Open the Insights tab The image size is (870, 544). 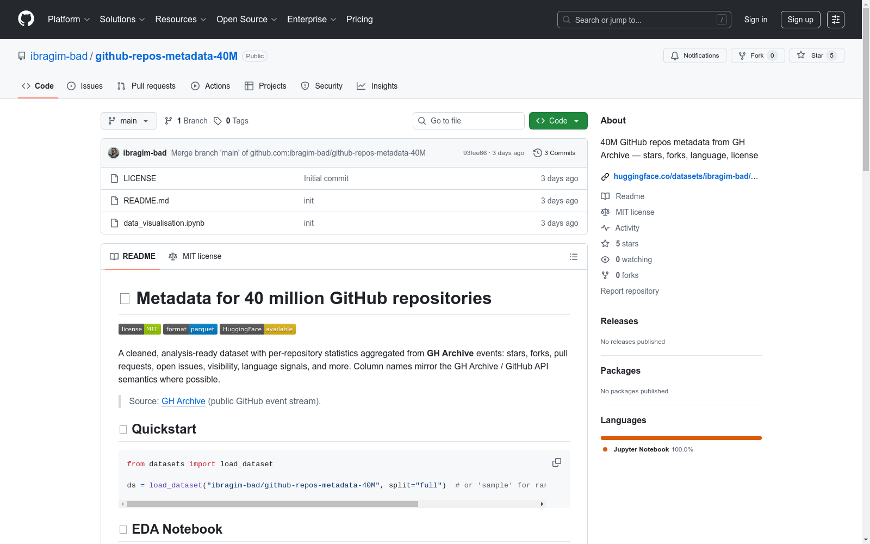(x=377, y=86)
